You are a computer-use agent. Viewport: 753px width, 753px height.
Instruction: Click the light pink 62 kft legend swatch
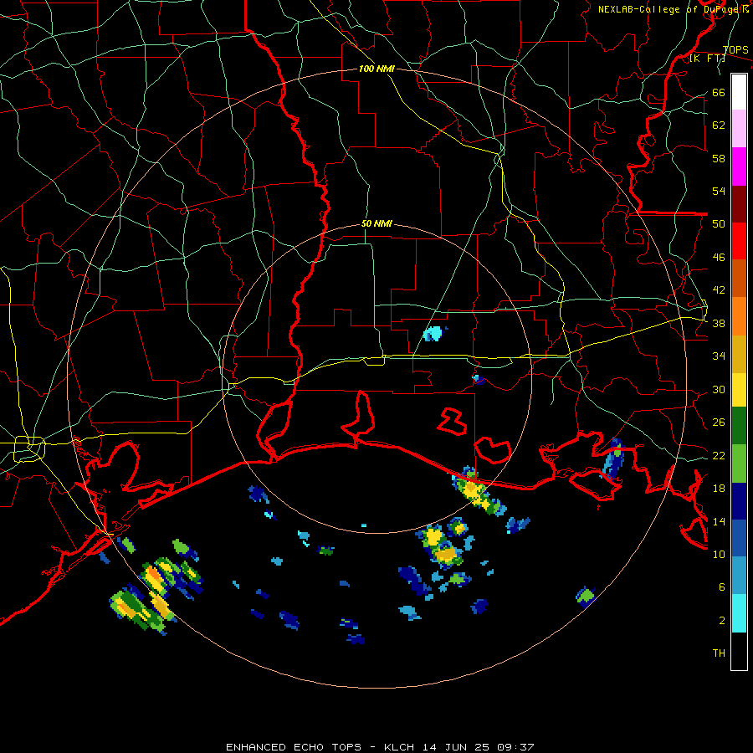(x=739, y=129)
